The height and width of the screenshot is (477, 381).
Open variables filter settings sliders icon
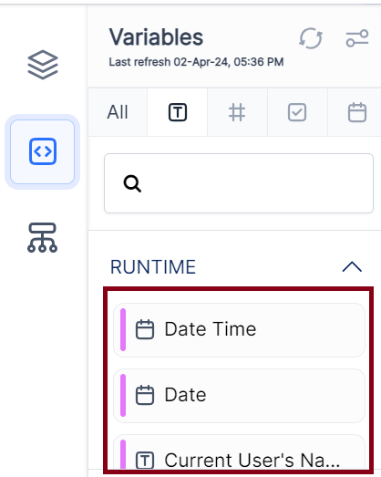pyautogui.click(x=357, y=38)
